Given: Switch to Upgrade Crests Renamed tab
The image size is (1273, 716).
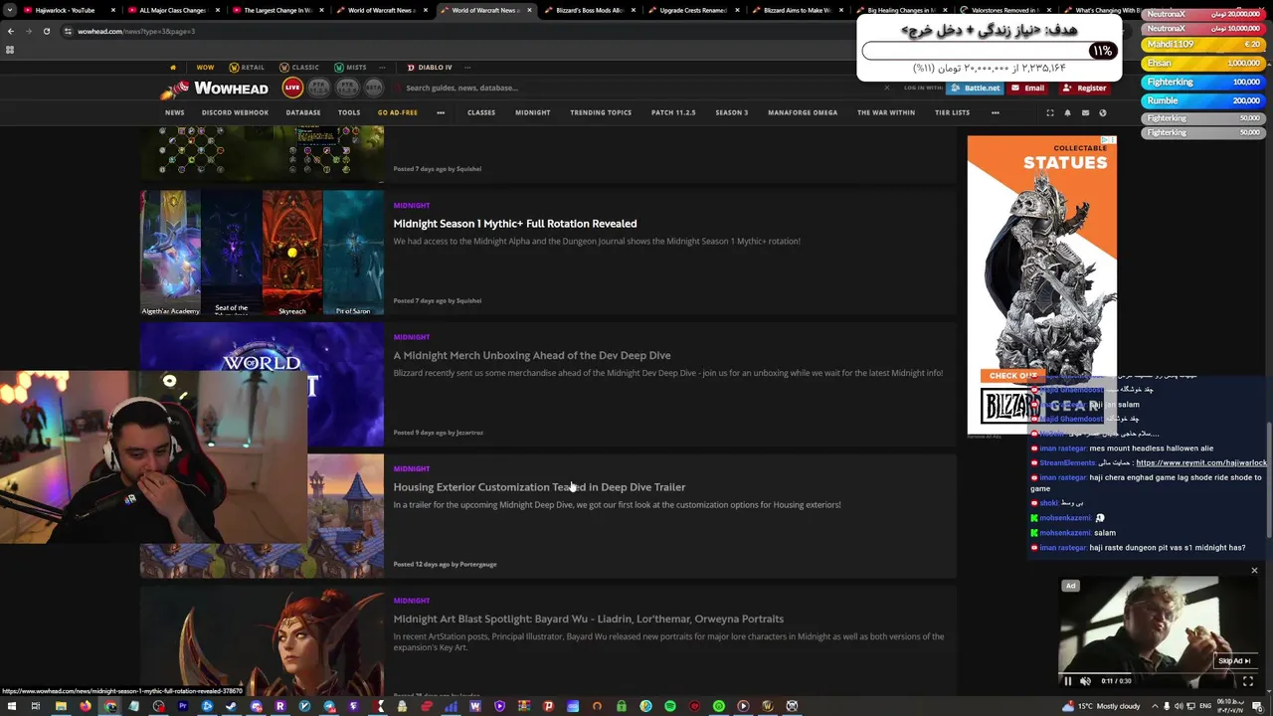Looking at the screenshot, I should [x=693, y=10].
